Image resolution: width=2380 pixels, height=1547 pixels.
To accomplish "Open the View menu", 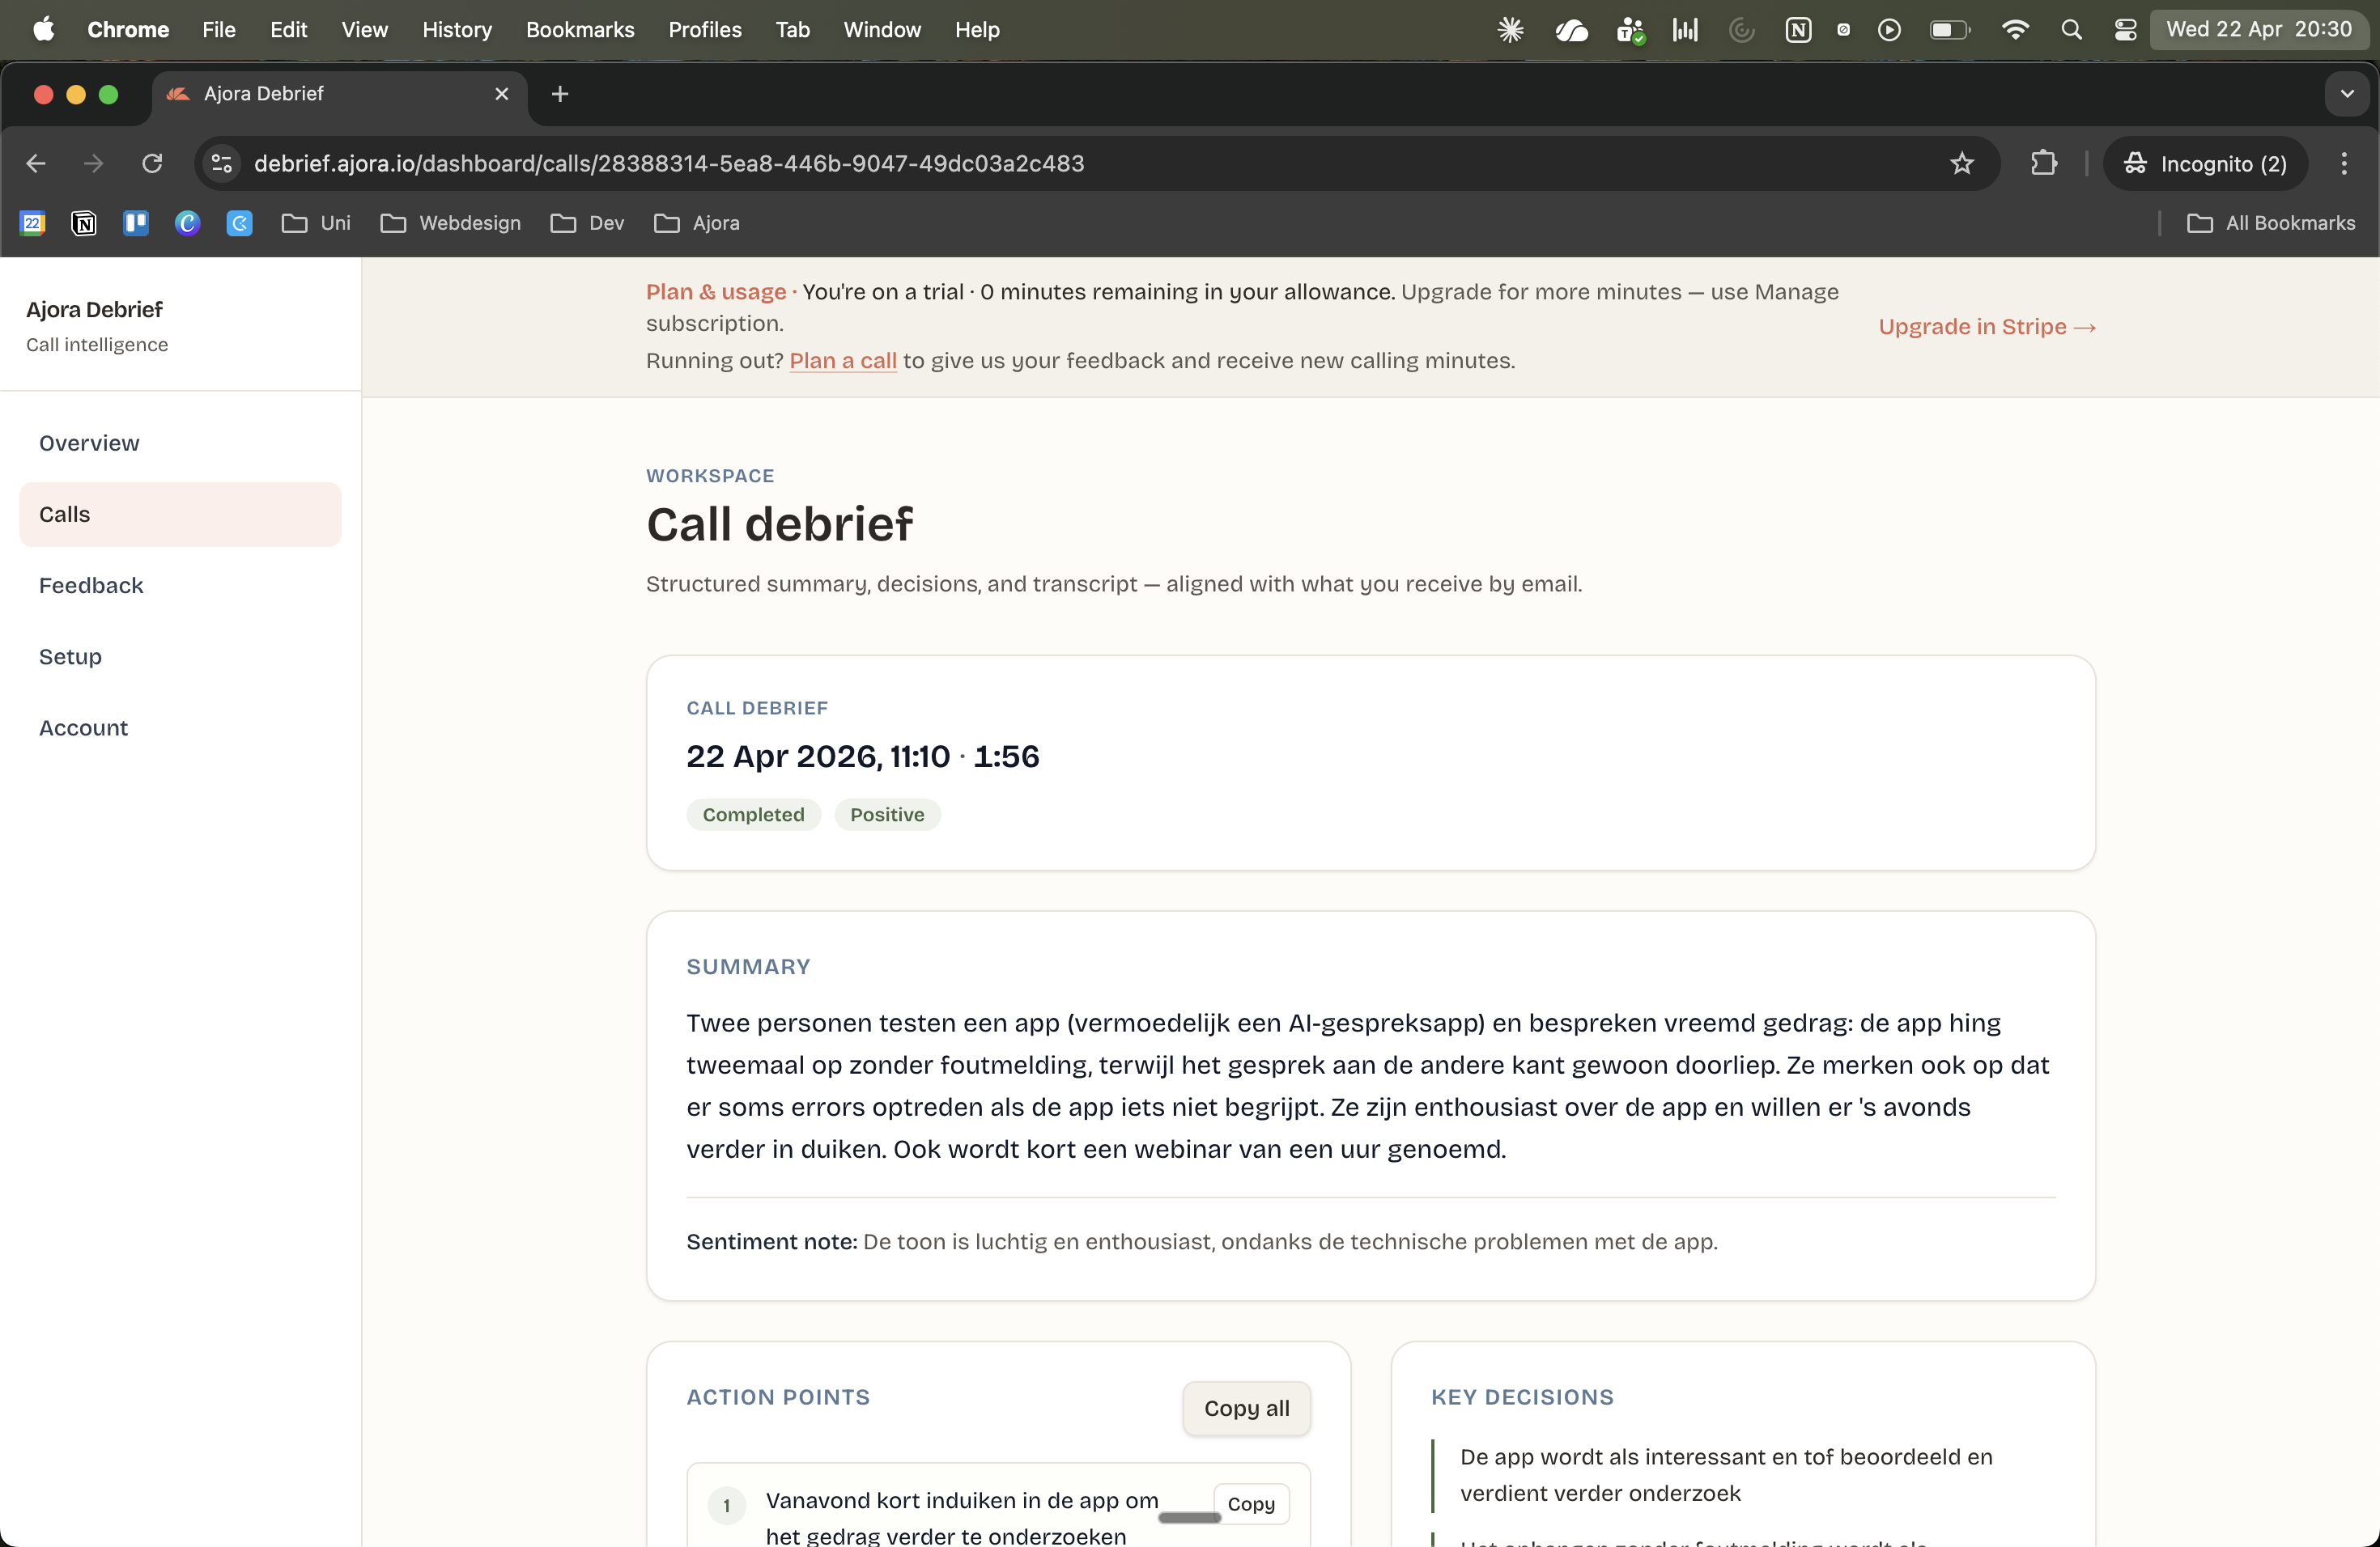I will pos(364,30).
